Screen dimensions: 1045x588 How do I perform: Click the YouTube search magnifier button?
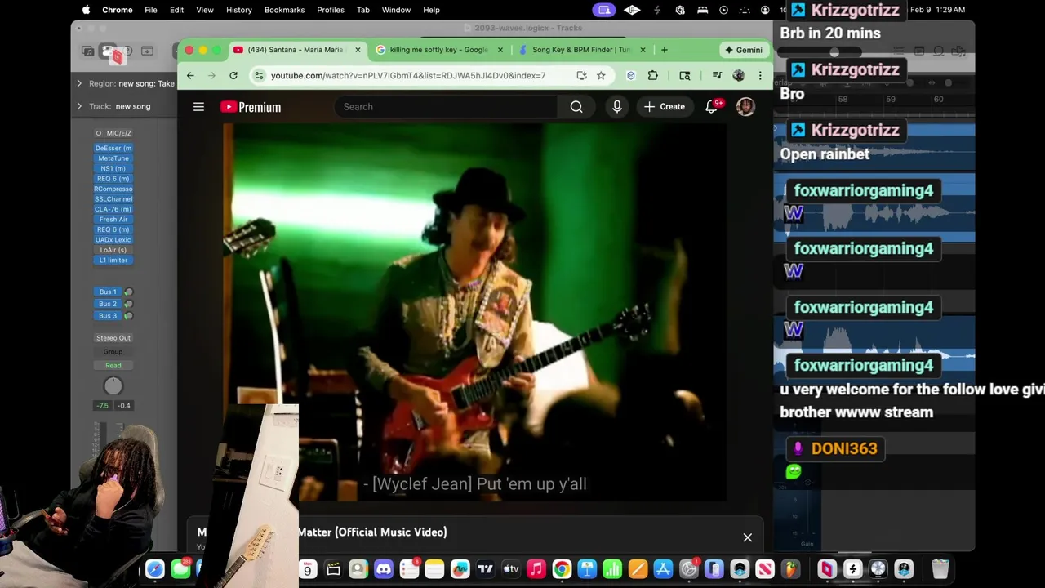tap(576, 107)
